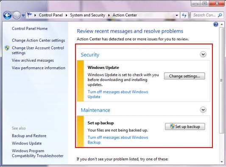The height and width of the screenshot is (167, 226).
Task: Open Windows Update in See also
Action: click(x=27, y=143)
